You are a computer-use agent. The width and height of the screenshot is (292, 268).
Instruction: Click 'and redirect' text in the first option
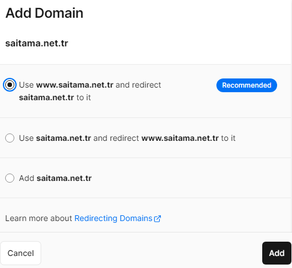(x=139, y=85)
